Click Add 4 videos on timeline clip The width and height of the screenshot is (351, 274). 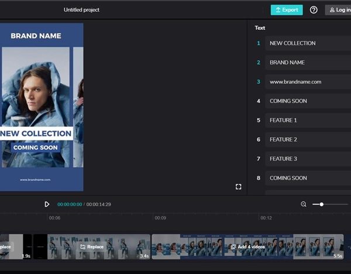247,247
